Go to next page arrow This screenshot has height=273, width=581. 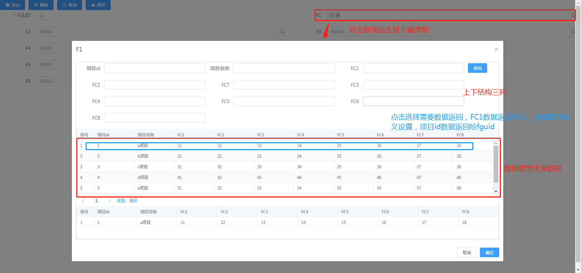(x=110, y=201)
